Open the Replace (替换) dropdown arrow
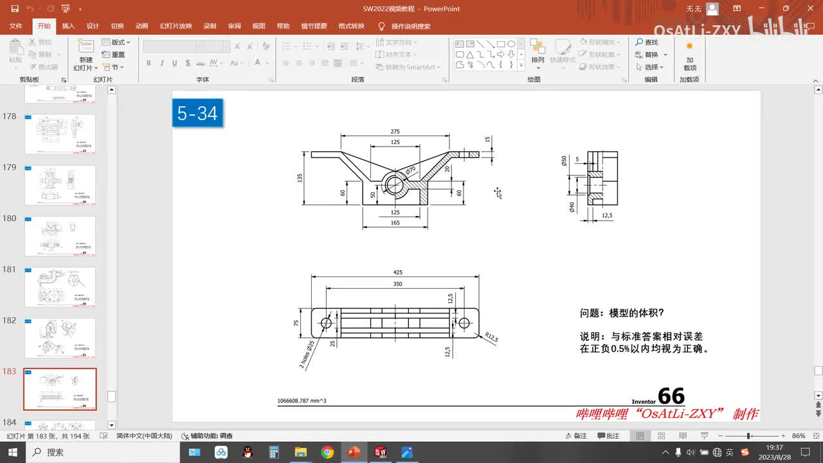Screen dimensions: 823x463 [665, 55]
